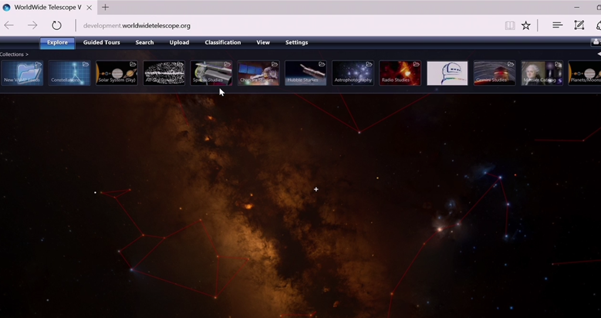Screen dimensions: 601x318
Task: Open the Constellations collection
Action: coord(69,73)
